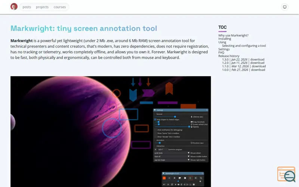Select the filled circle tool in toolbox

coord(185,178)
